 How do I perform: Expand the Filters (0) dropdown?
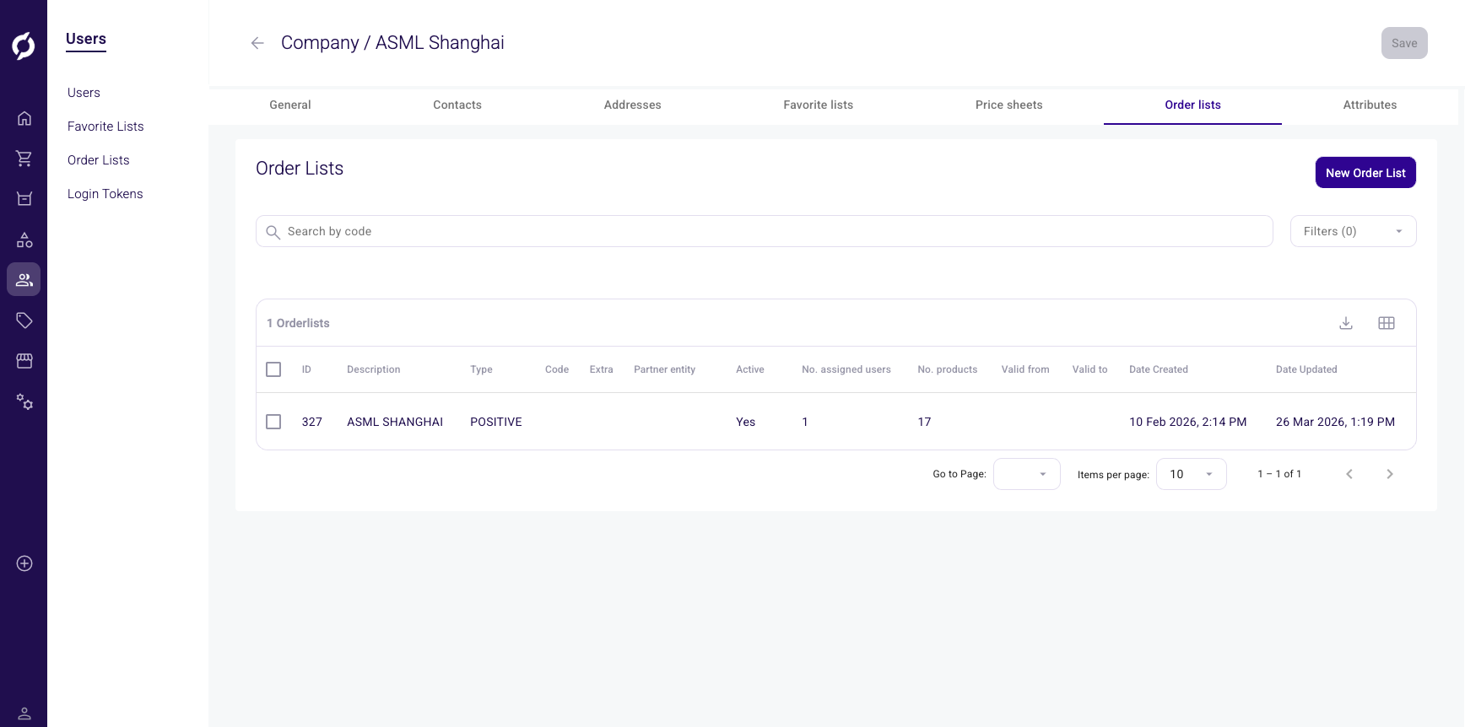tap(1353, 231)
